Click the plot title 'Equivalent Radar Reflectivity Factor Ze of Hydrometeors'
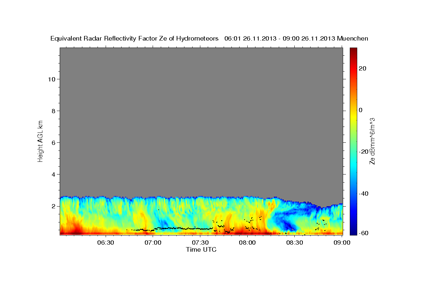 [135, 38]
